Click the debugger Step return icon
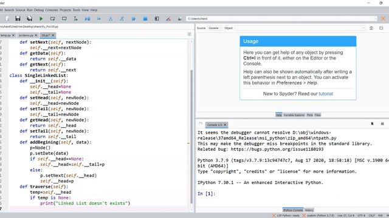 (x=122, y=19)
